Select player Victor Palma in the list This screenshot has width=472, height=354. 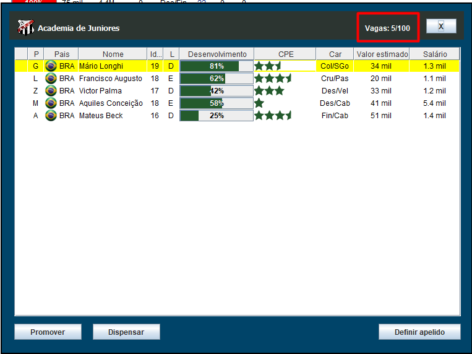pos(100,91)
